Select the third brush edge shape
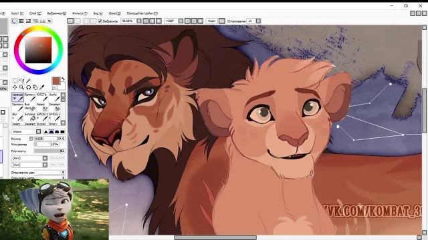 [57, 132]
